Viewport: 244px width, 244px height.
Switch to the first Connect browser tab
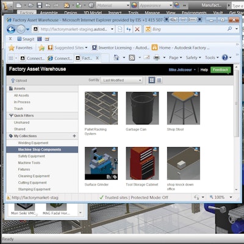[32, 59]
